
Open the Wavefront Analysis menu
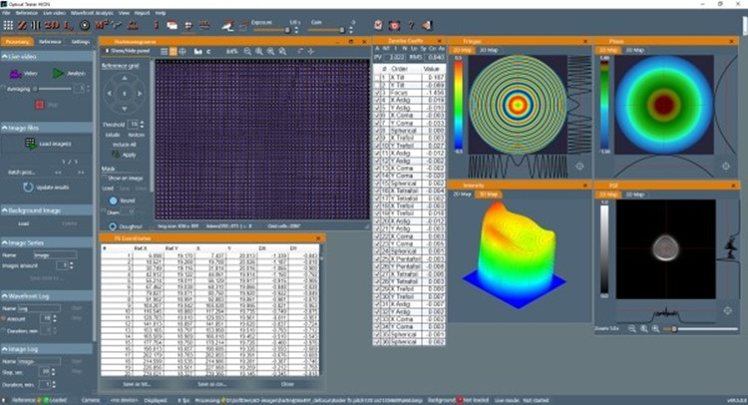coord(92,13)
